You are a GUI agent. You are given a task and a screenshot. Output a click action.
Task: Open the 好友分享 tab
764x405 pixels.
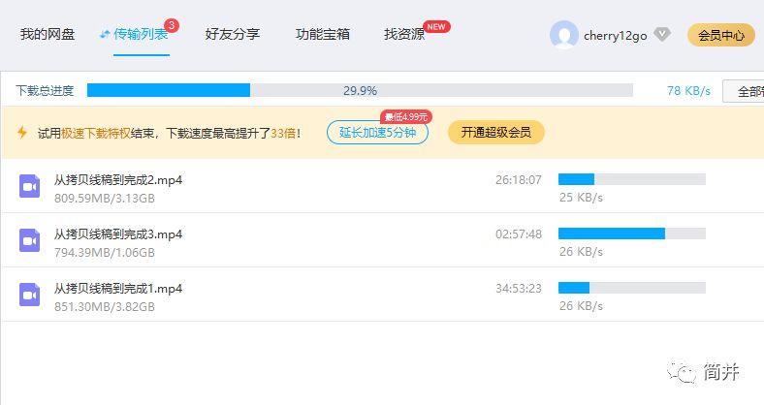(233, 35)
